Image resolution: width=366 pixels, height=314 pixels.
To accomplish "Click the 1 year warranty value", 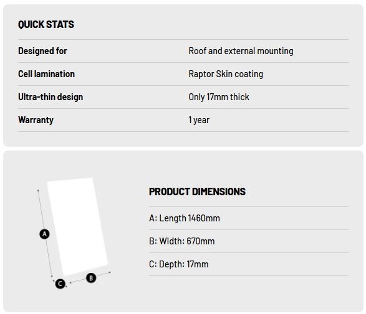I will [199, 120].
